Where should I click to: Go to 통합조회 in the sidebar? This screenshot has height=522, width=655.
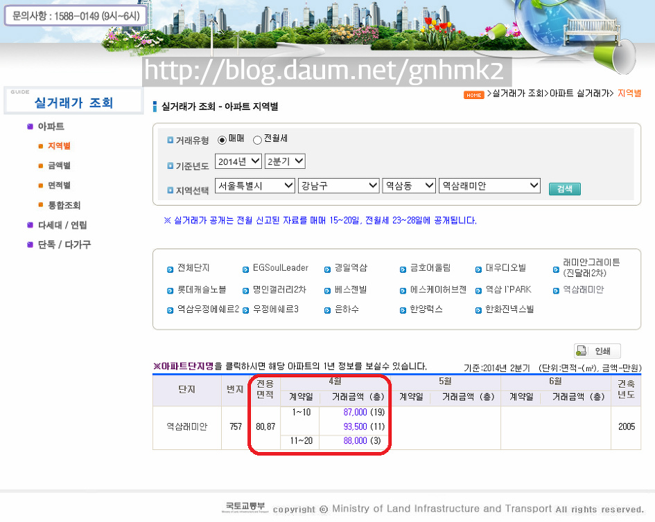click(64, 206)
